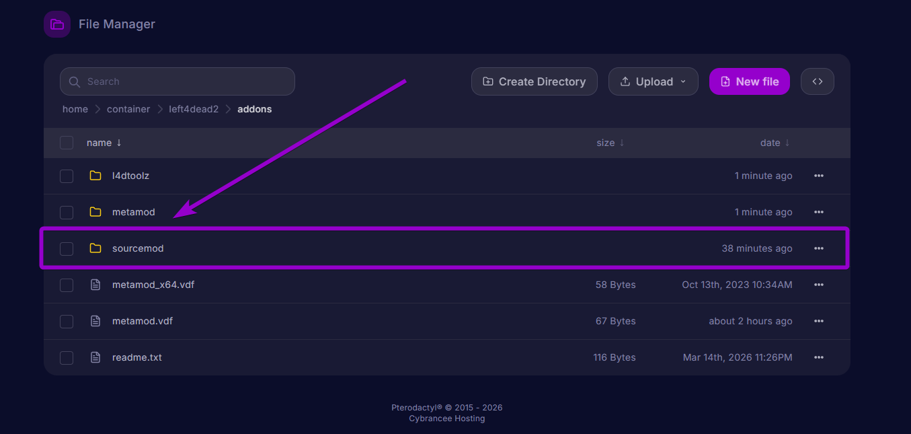Navigate to the left4dead2 breadcrumb

(x=194, y=109)
